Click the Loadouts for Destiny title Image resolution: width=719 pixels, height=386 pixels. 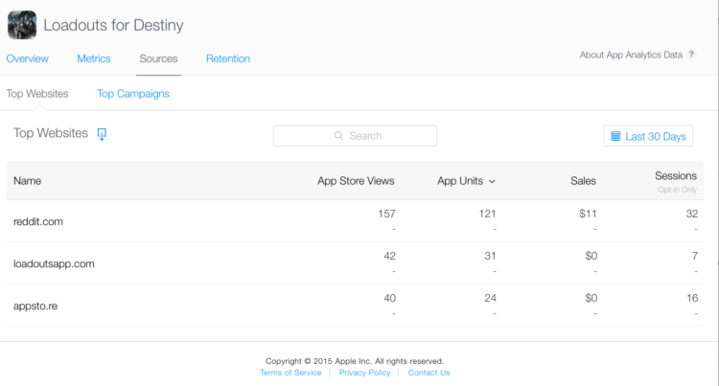coord(113,25)
